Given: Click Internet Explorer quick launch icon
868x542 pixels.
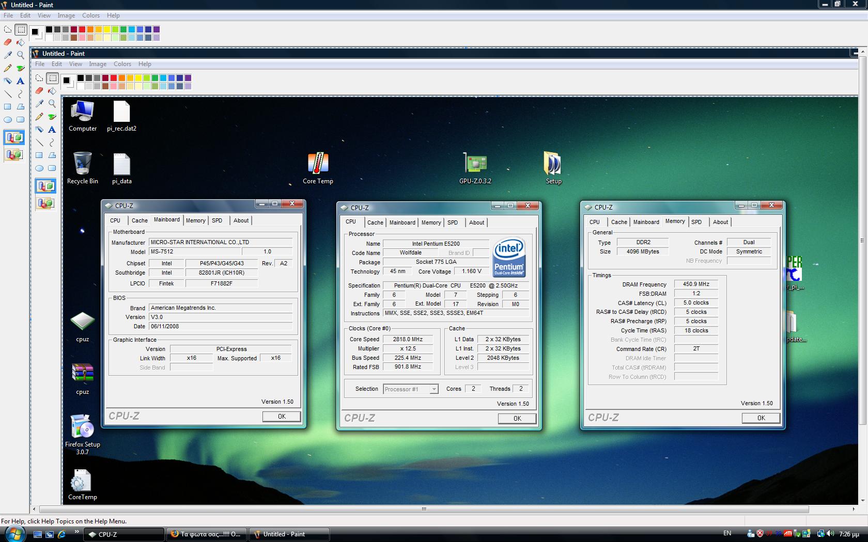Looking at the screenshot, I should click(61, 534).
